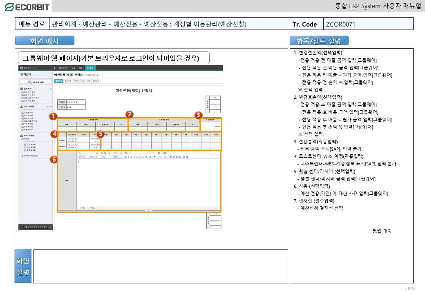
Task: Collapse the 결재하기 sidebar section
Action: coord(50,89)
